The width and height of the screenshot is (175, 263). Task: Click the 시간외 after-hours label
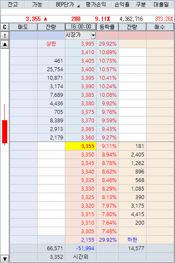(x=81, y=257)
